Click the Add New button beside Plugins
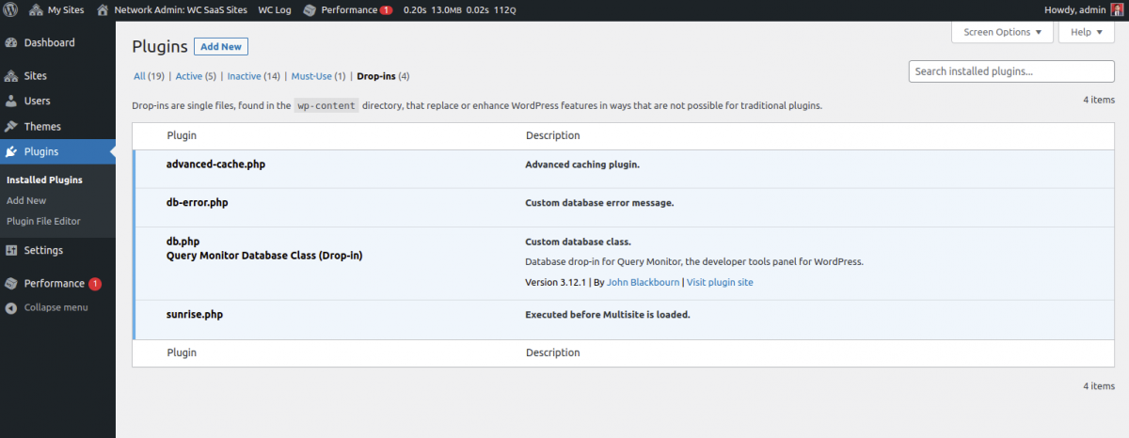Viewport: 1129px width, 438px height. [x=221, y=47]
